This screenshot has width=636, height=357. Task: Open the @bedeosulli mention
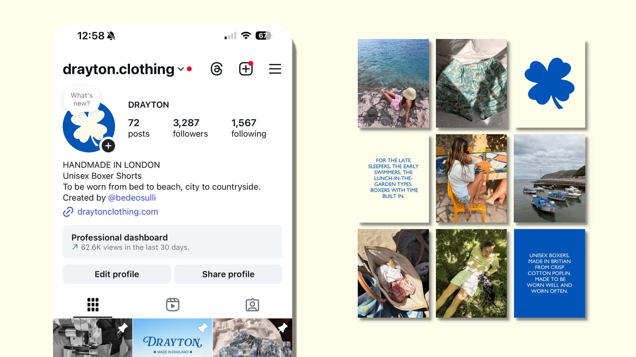click(132, 198)
